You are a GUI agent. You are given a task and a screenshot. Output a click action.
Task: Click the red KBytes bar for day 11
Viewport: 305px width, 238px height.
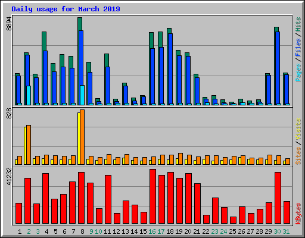[108, 199]
